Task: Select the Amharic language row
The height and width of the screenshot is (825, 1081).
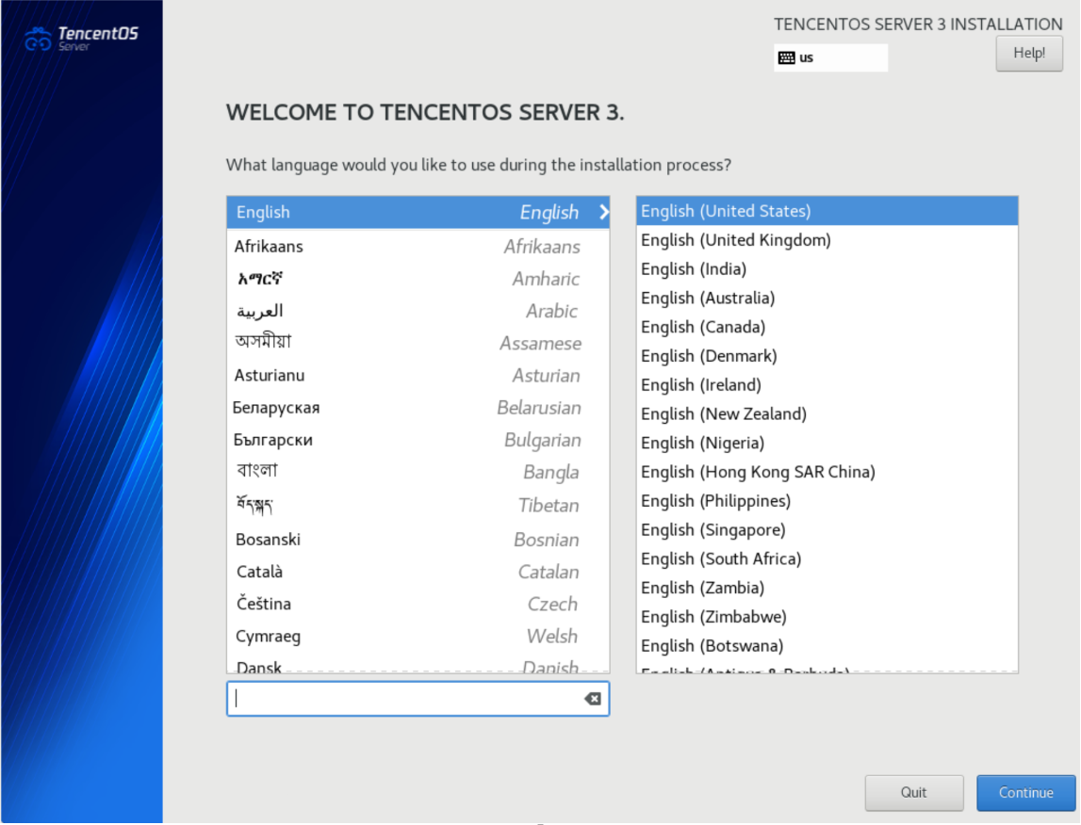Action: coord(418,278)
